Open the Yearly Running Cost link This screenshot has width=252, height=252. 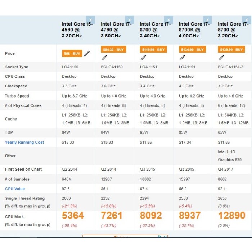(x=24, y=142)
